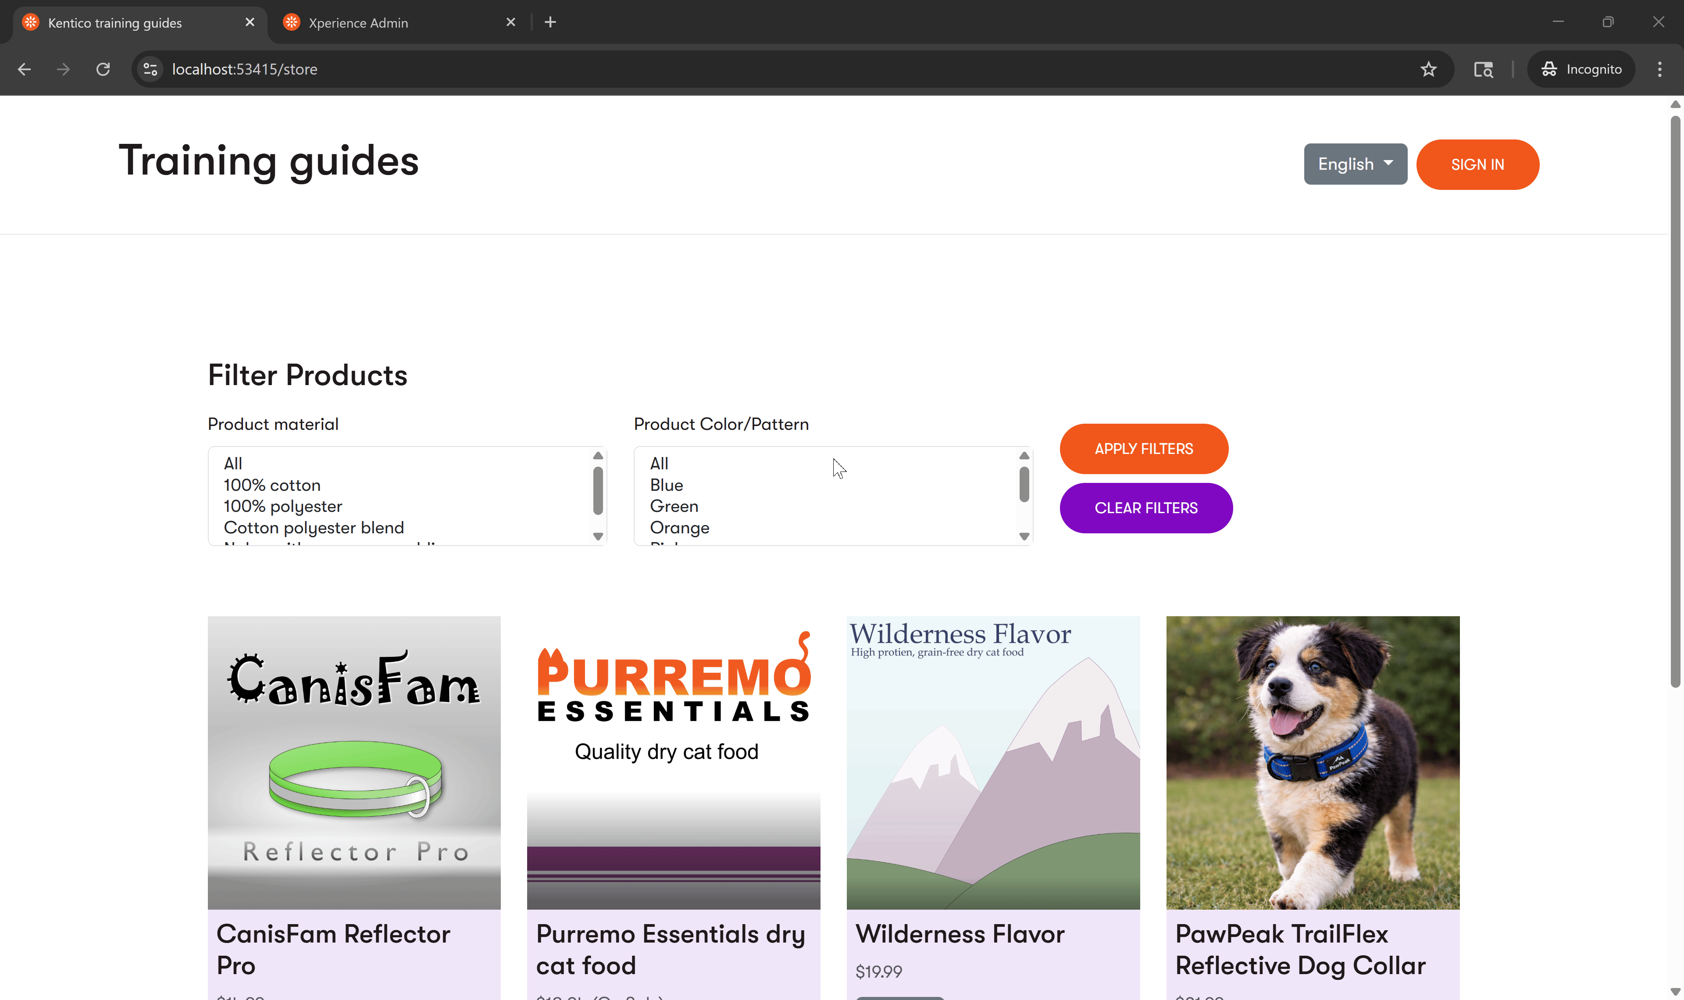This screenshot has height=1000, width=1684.
Task: Select Blue in Product Color/Pattern list
Action: (x=666, y=485)
